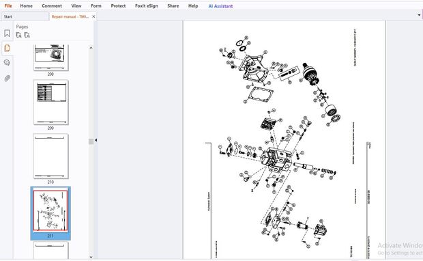Open the Attachments paperclip icon
This screenshot has width=423, height=261.
pyautogui.click(x=7, y=79)
